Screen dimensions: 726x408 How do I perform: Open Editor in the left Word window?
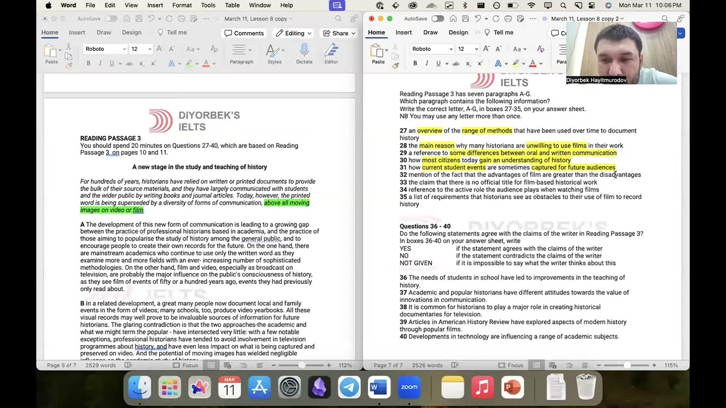[x=331, y=54]
